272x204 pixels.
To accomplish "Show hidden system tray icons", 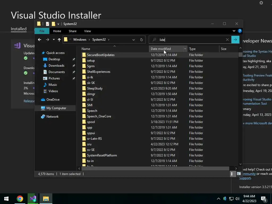I will click(x=219, y=199).
